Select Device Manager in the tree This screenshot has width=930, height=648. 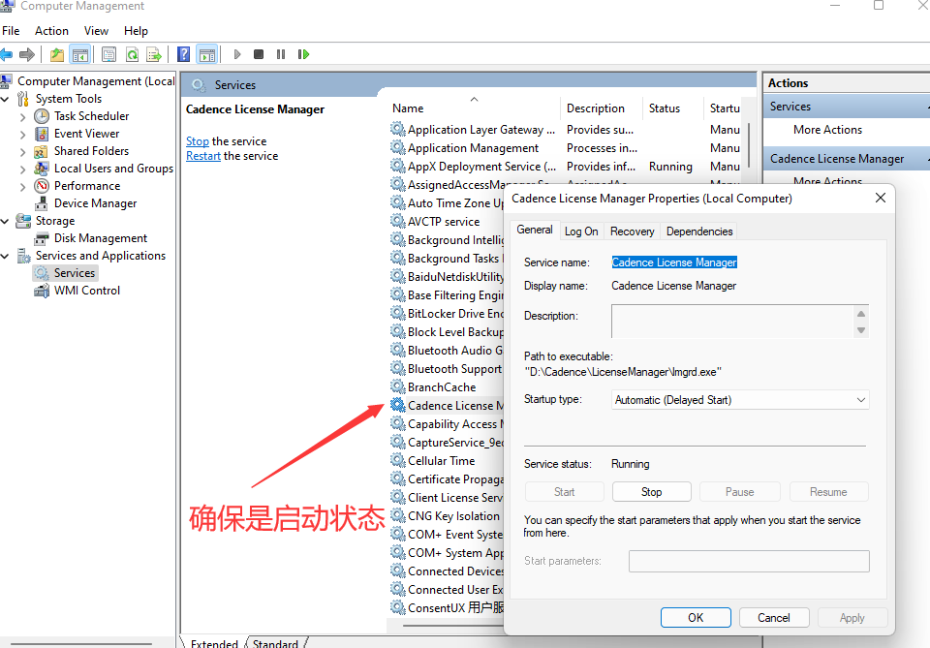pyautogui.click(x=96, y=203)
